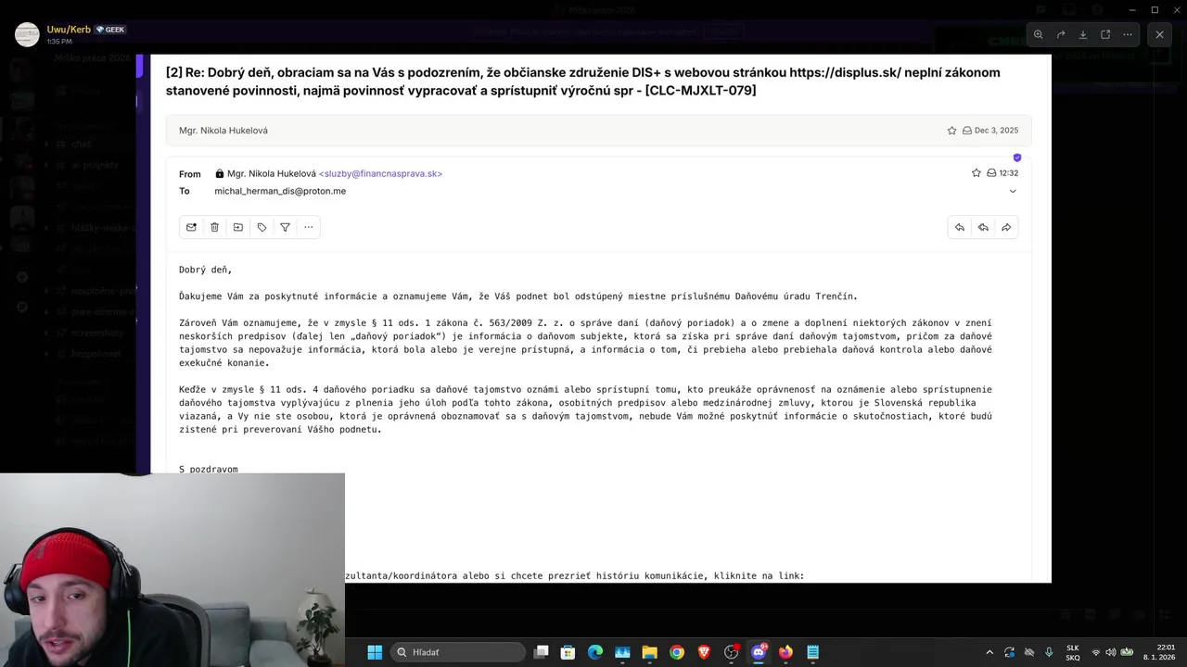Label the email with tag icon
1187x667 pixels.
(262, 227)
